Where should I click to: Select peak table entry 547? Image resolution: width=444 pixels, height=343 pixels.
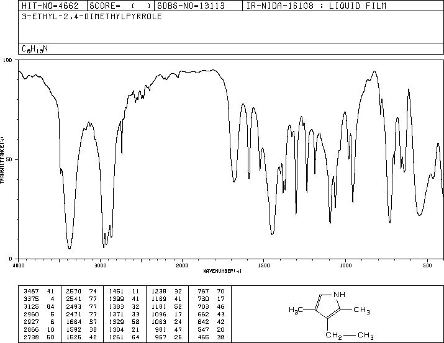tap(204, 329)
